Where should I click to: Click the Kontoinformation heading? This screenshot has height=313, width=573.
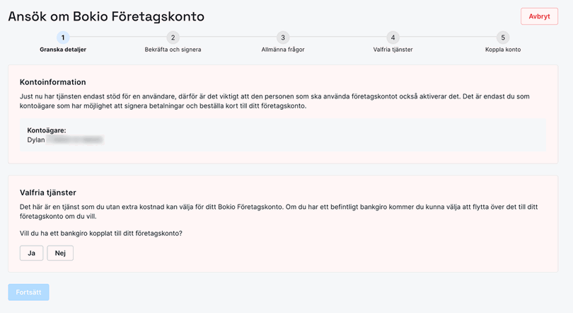coord(52,82)
